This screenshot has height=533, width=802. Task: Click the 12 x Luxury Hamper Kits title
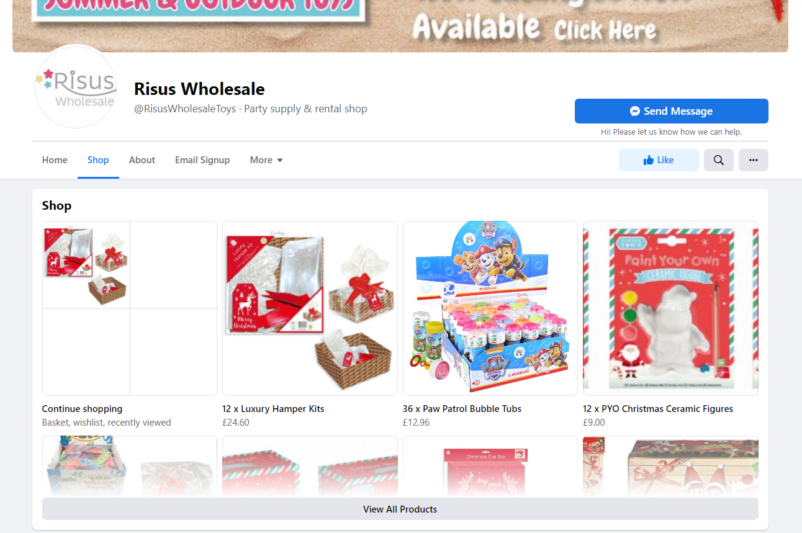tap(273, 409)
